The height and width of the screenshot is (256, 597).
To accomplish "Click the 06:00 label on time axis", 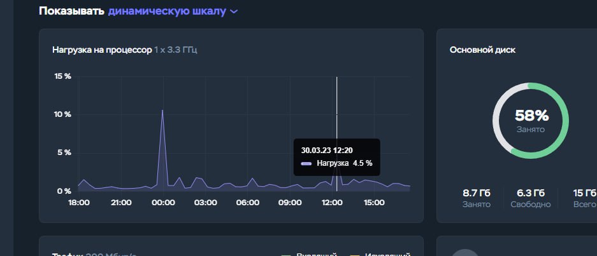I will [247, 203].
